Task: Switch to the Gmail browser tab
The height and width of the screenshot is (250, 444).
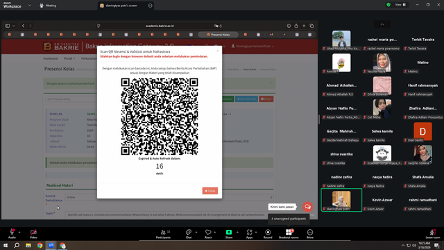Action: click(x=271, y=35)
